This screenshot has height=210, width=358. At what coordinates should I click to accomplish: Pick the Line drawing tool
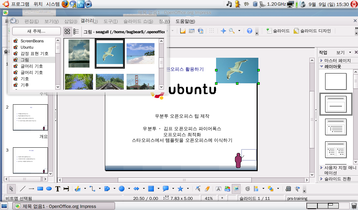click(23, 189)
